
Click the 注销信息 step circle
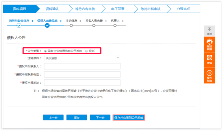click(71, 26)
